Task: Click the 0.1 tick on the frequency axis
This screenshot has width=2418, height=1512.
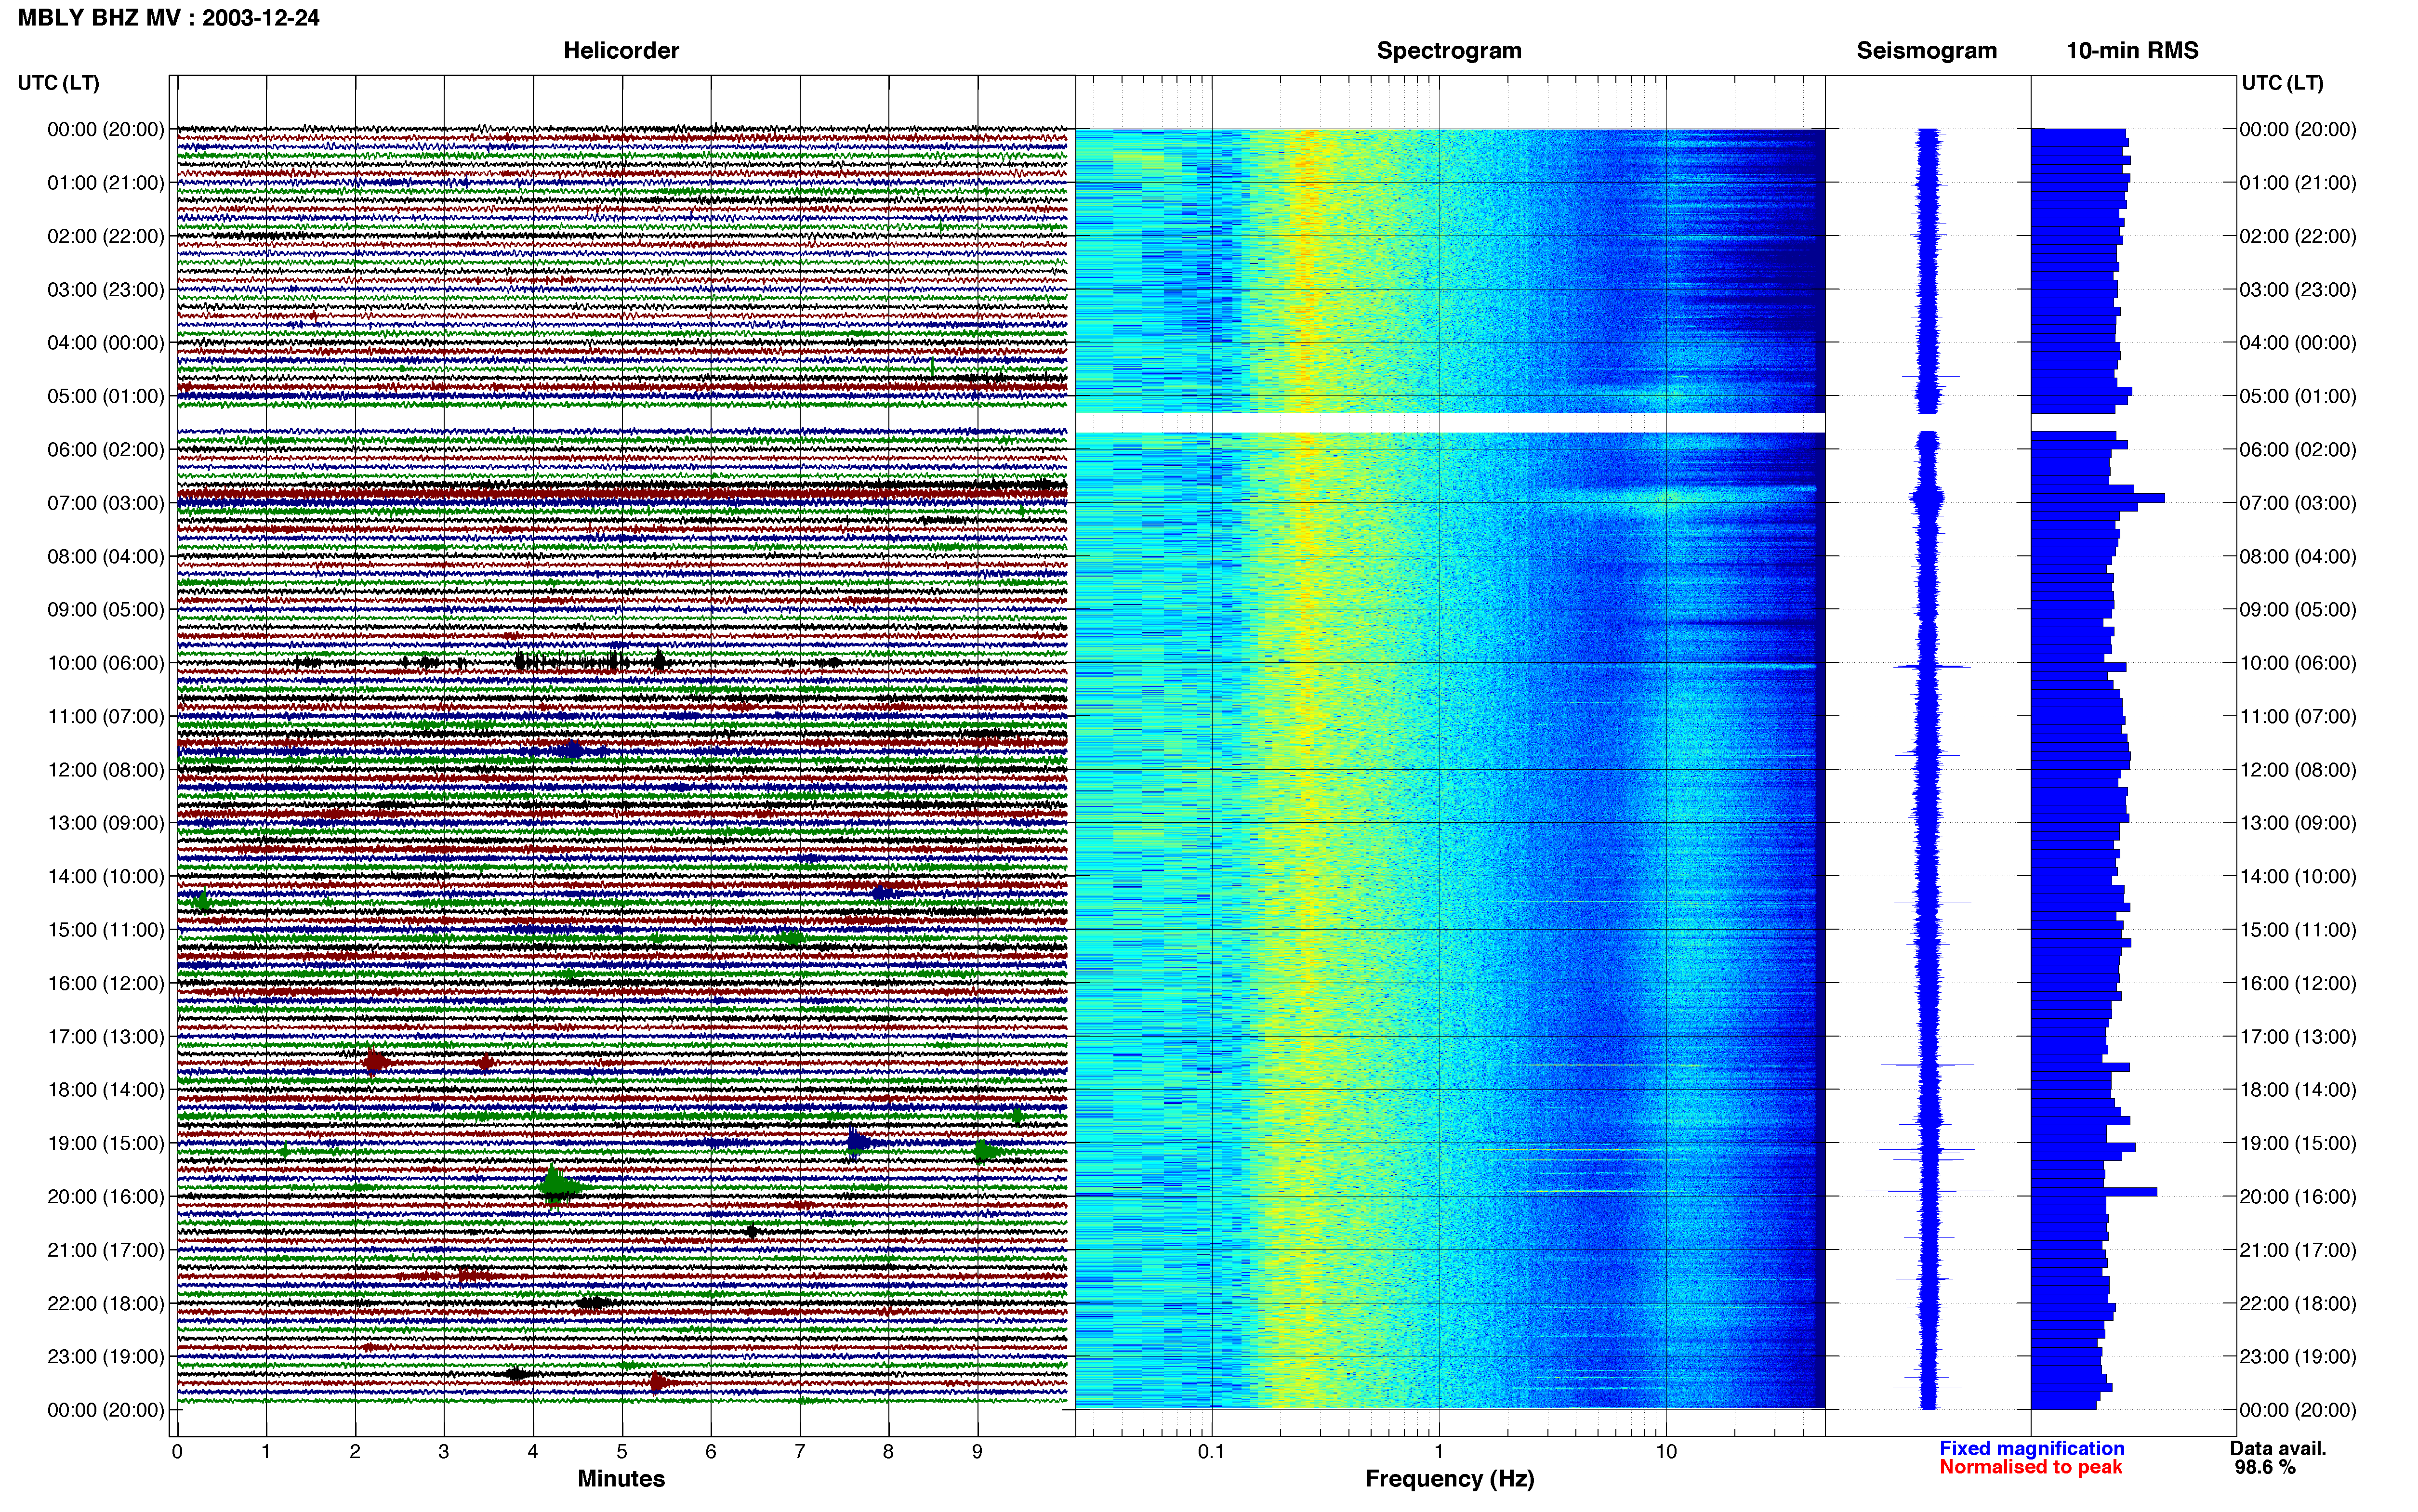Action: click(1211, 1451)
